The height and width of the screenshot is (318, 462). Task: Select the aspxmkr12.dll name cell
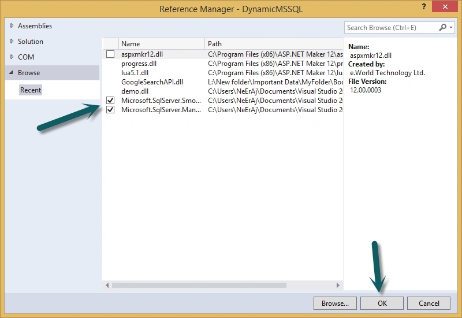point(142,54)
